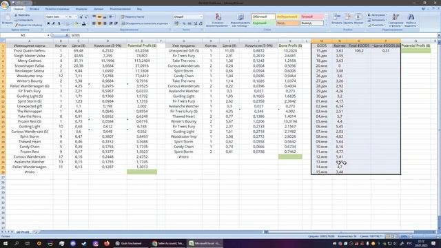The height and width of the screenshot is (248, 441).
Task: Apply the comma thousands separator format
Action: click(x=189, y=23)
